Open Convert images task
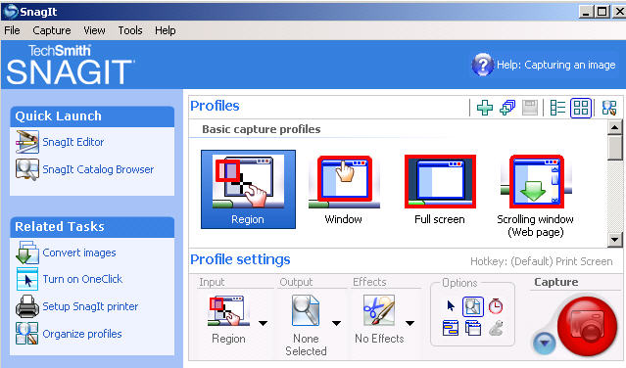Viewport: 626px width, 368px height. click(79, 253)
